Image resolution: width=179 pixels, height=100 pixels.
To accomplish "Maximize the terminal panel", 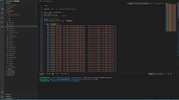I will click(x=174, y=74).
